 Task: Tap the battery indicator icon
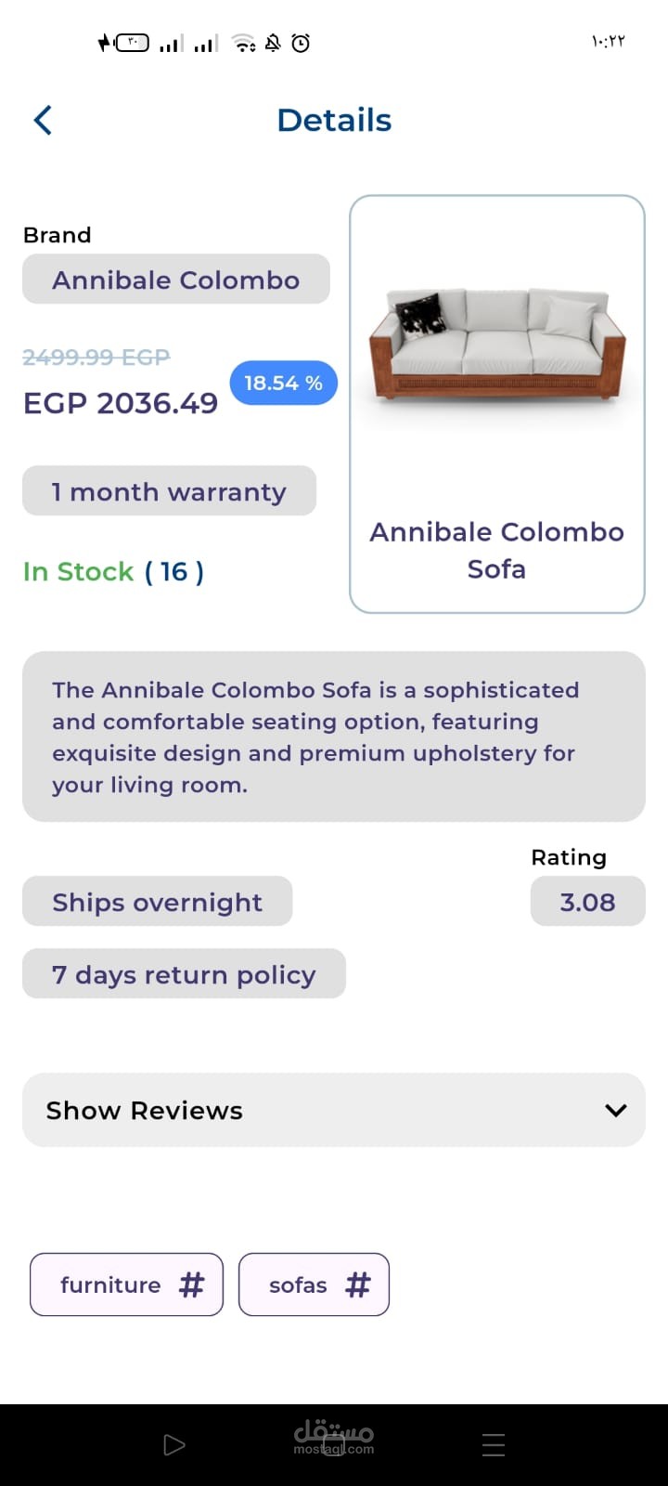[x=131, y=43]
